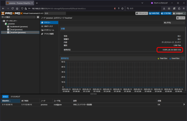Open the browser extensions menu
Screen dimensions: 187x121
click(179, 8)
